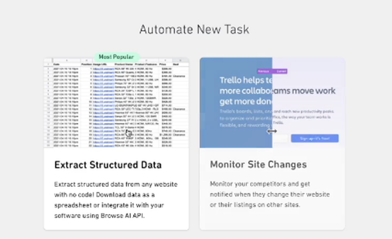Click the Automate New Task heading
392x239 pixels.
click(195, 29)
